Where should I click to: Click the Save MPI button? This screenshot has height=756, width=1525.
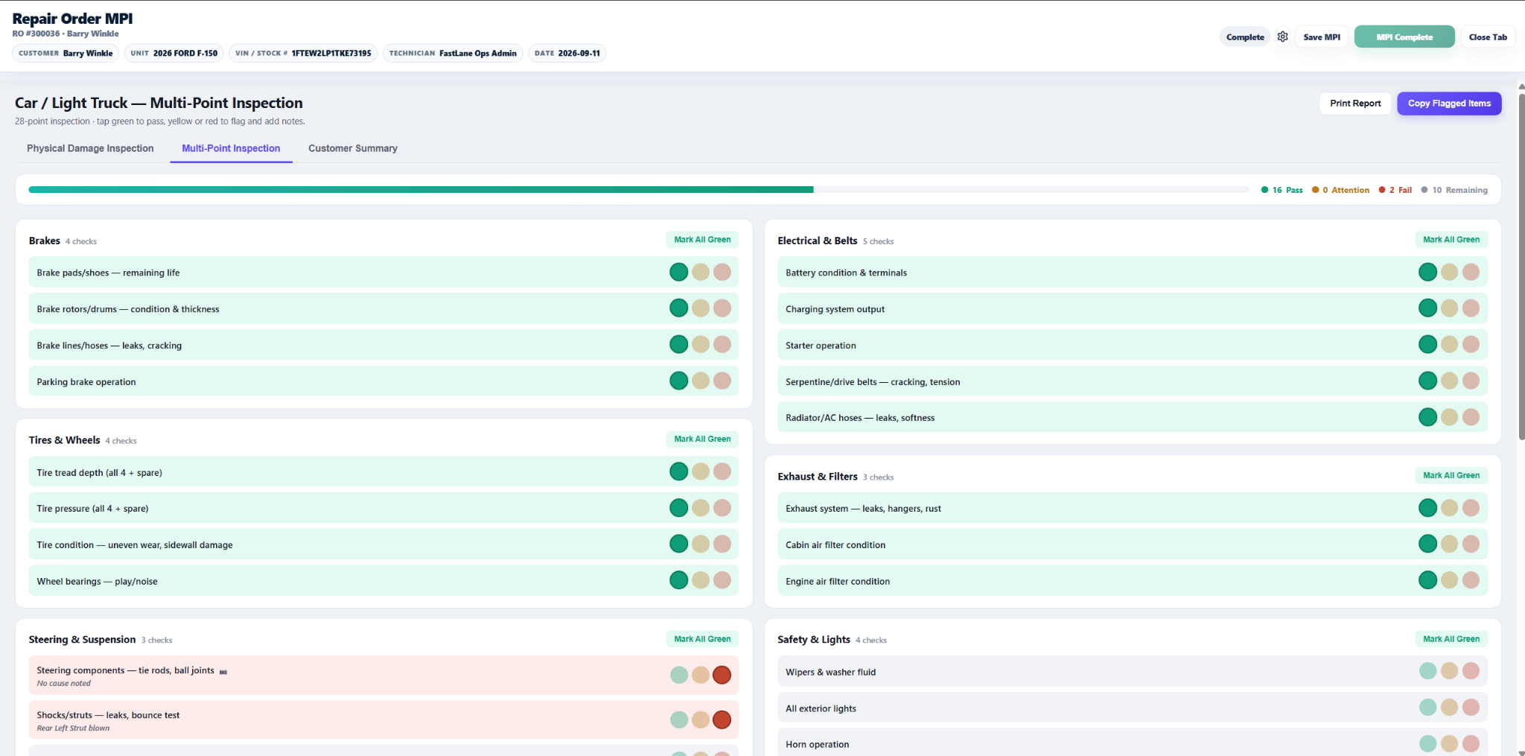[x=1322, y=37]
